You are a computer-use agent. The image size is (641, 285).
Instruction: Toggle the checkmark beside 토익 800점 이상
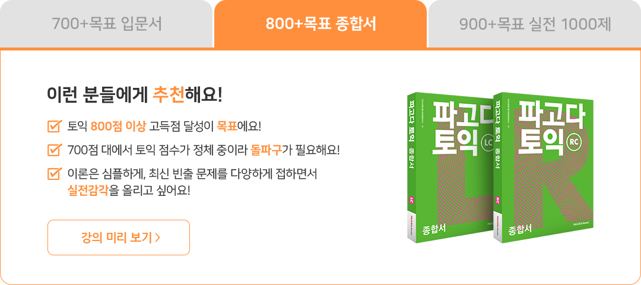[55, 126]
